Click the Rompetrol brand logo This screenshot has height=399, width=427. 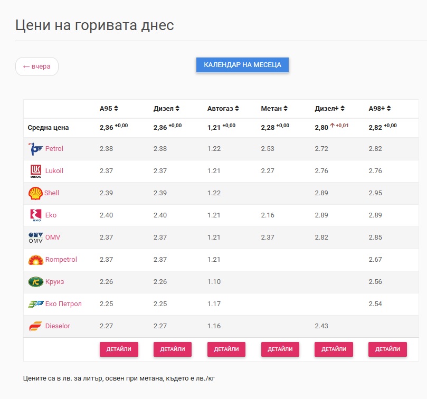point(36,260)
